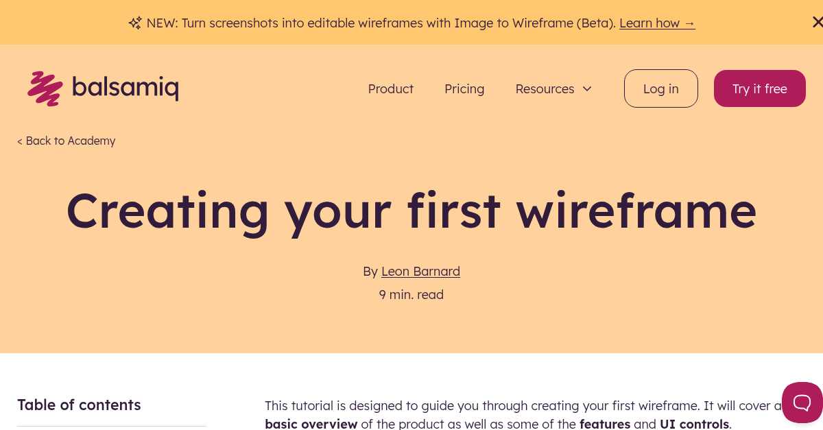The width and height of the screenshot is (823, 430).
Task: Click the sparkle icon in the announcement banner
Action: pyautogui.click(x=134, y=23)
